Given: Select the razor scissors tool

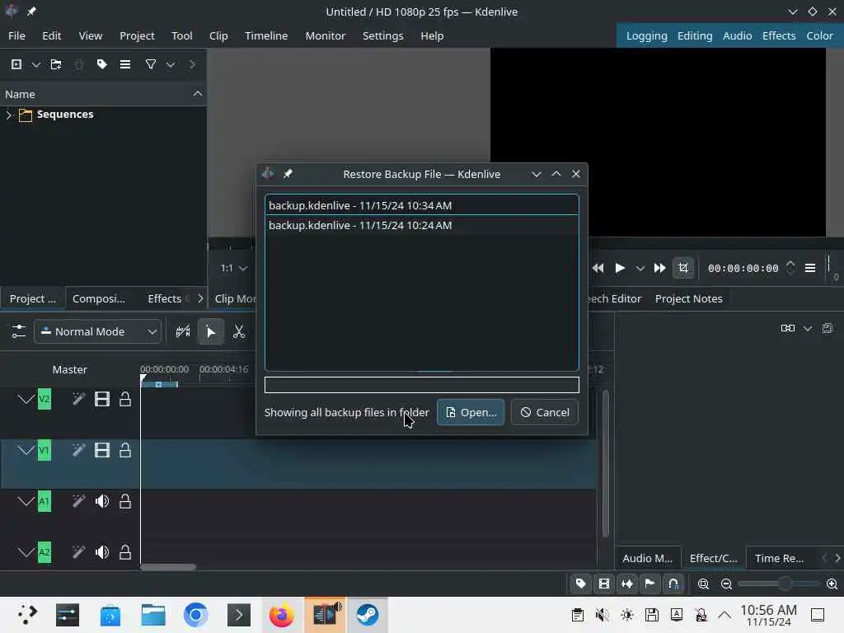Looking at the screenshot, I should pos(239,331).
